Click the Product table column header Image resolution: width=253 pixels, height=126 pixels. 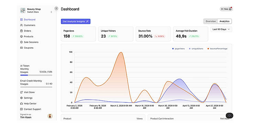[x=67, y=118]
